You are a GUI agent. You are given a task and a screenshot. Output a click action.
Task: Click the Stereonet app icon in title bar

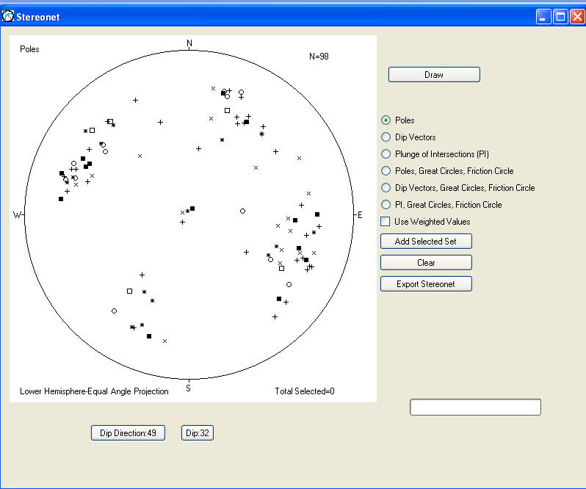coord(8,16)
